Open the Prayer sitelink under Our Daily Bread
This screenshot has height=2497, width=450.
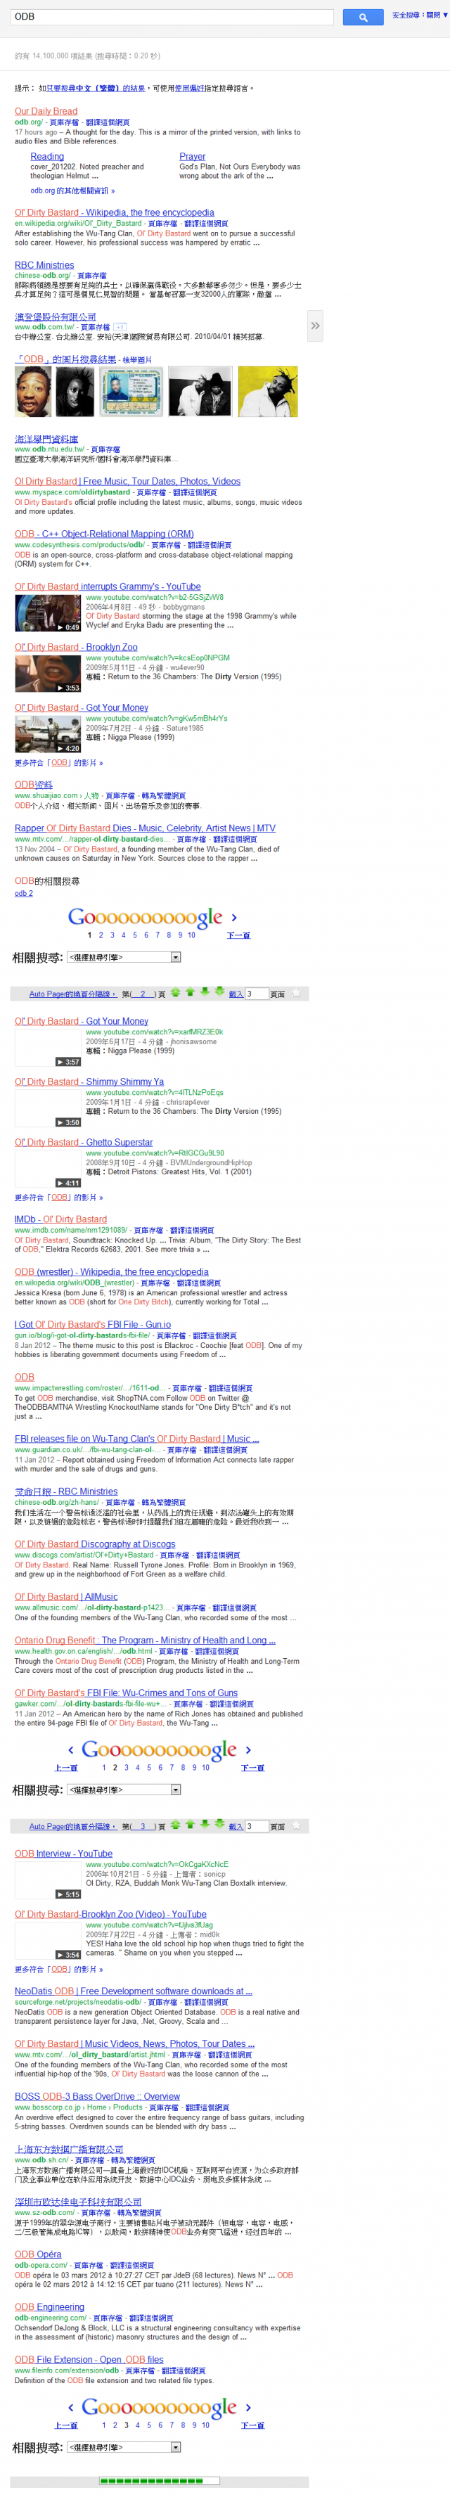coord(192,156)
